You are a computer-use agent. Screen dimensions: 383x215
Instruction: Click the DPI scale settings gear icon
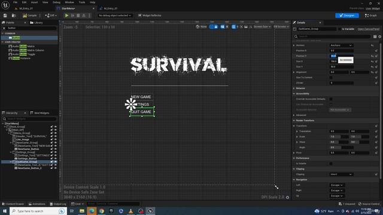[x=287, y=197]
